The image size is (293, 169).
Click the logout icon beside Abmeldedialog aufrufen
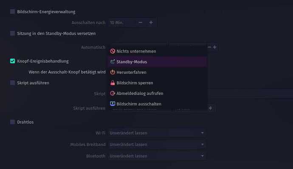click(113, 93)
